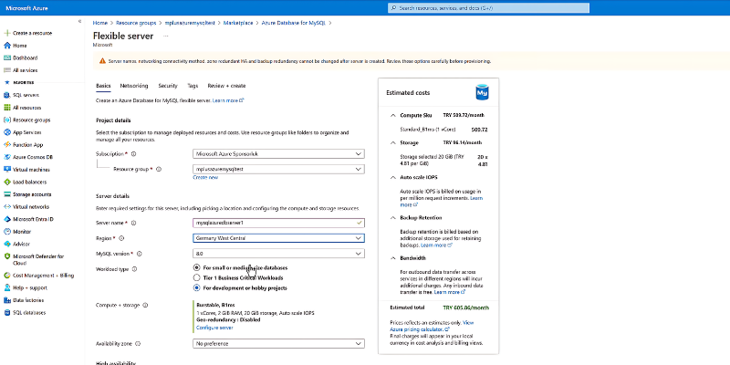Open the Resource group dropdown

click(278, 169)
